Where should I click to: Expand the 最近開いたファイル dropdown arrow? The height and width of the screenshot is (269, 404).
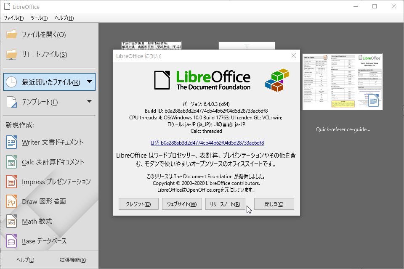89,82
